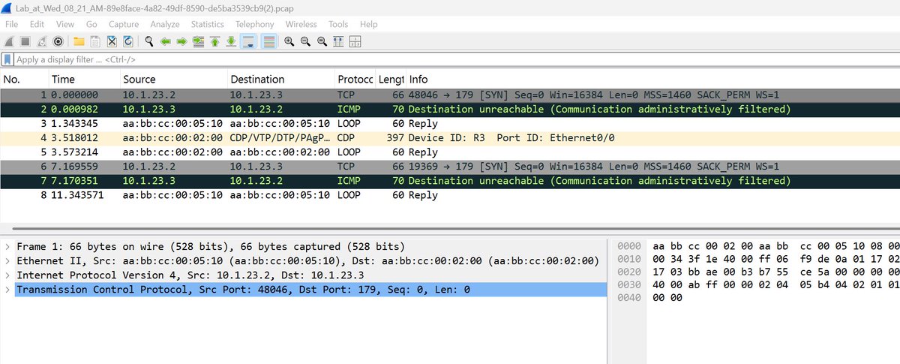This screenshot has height=364, width=900.
Task: Select packet 5 LOOP Reply at 3.573214
Action: [450, 152]
